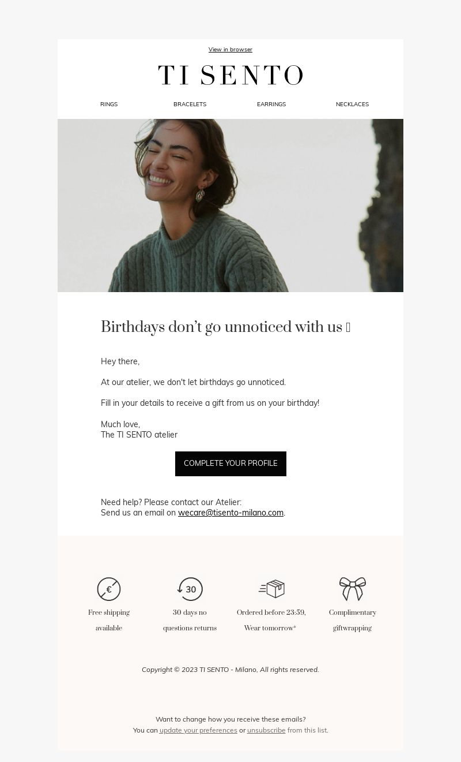Click the Complimentary giftwrapping text
461x762 pixels.
tap(353, 621)
